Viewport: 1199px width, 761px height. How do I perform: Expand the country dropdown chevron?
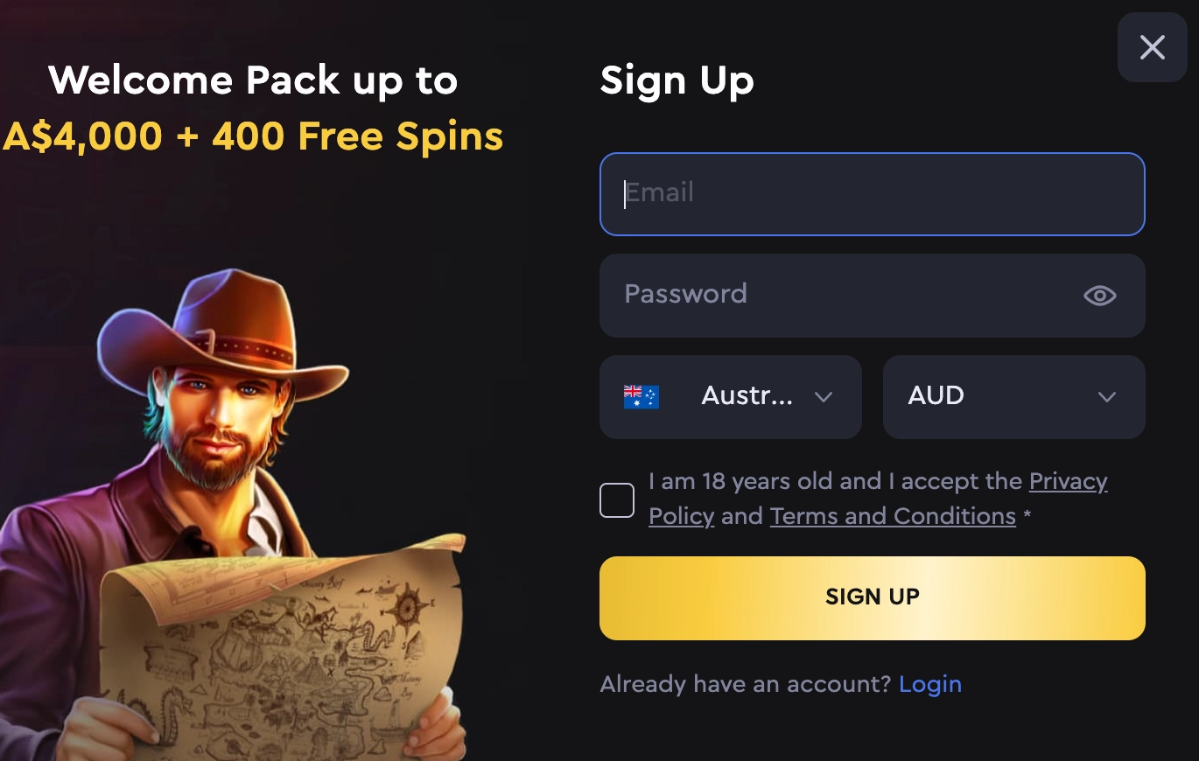click(823, 397)
